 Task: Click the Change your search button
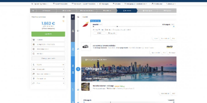coord(48,58)
